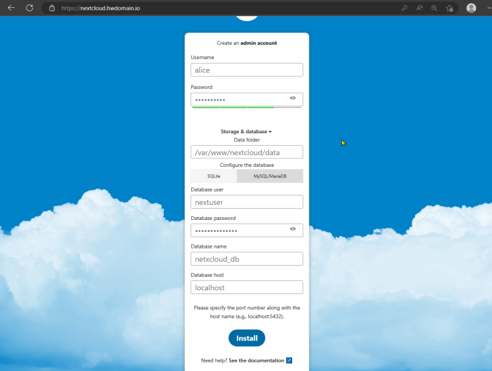Open the See the documentation link
The width and height of the screenshot is (492, 371).
pos(256,360)
